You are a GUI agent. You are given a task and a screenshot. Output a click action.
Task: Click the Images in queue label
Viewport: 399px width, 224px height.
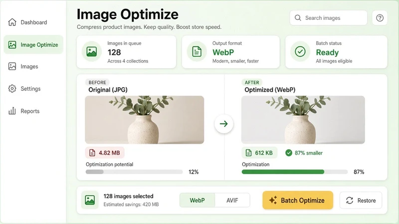124,43
